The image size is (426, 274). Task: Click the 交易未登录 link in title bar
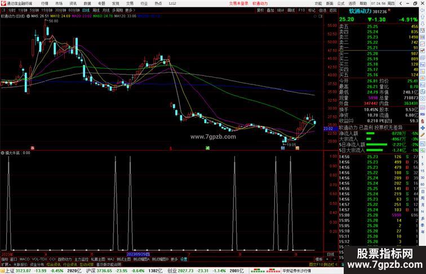click(238, 3)
